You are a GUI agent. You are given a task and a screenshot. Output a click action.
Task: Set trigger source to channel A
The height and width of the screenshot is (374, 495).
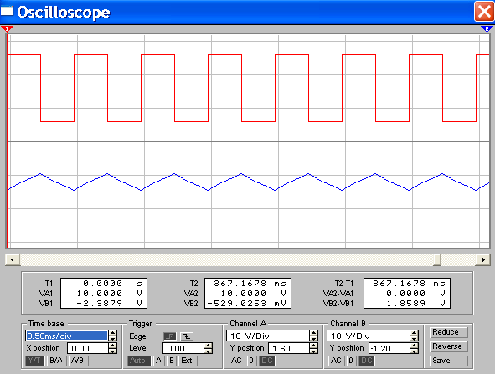[158, 361]
